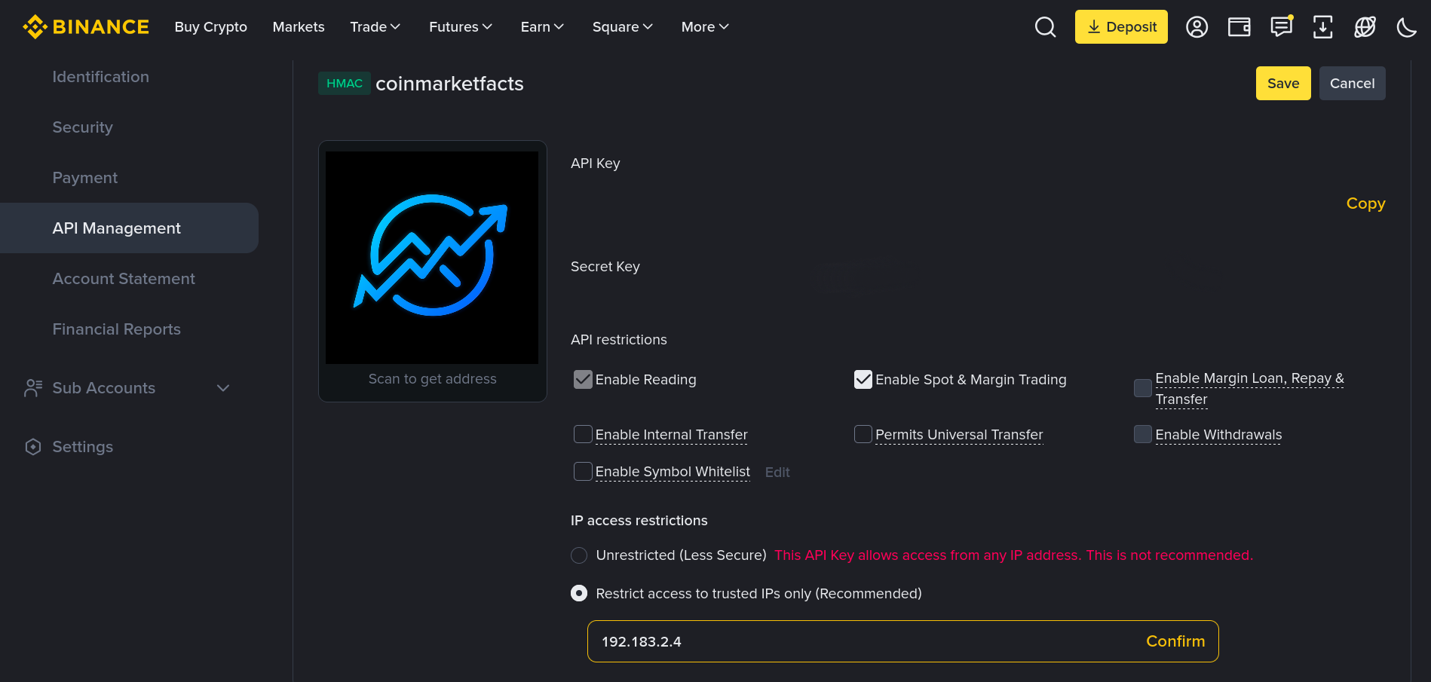This screenshot has height=682, width=1431.
Task: Open the wallet icon in the top bar
Action: point(1239,26)
